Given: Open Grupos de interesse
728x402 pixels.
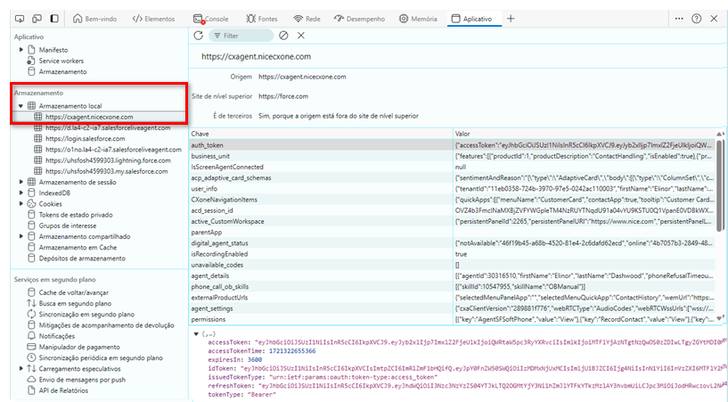Looking at the screenshot, I should point(68,226).
